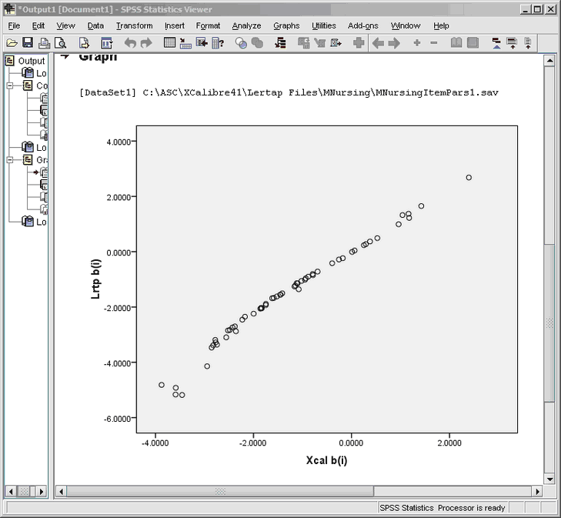The width and height of the screenshot is (561, 518).
Task: Click the viewer's horizontal scrollbar thumb
Action: coord(220,491)
